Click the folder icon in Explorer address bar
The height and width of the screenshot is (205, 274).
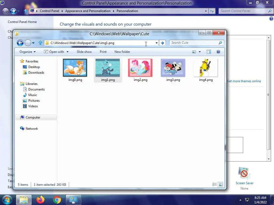[47, 43]
